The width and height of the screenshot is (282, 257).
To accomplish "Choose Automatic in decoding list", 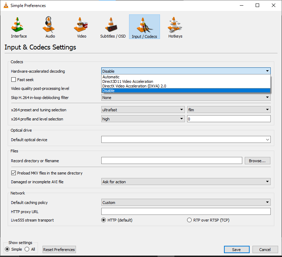I will point(186,77).
